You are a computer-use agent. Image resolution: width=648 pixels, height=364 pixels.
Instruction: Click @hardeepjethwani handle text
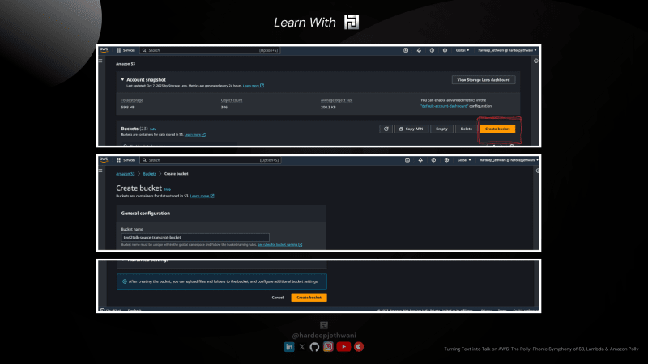tap(324, 336)
